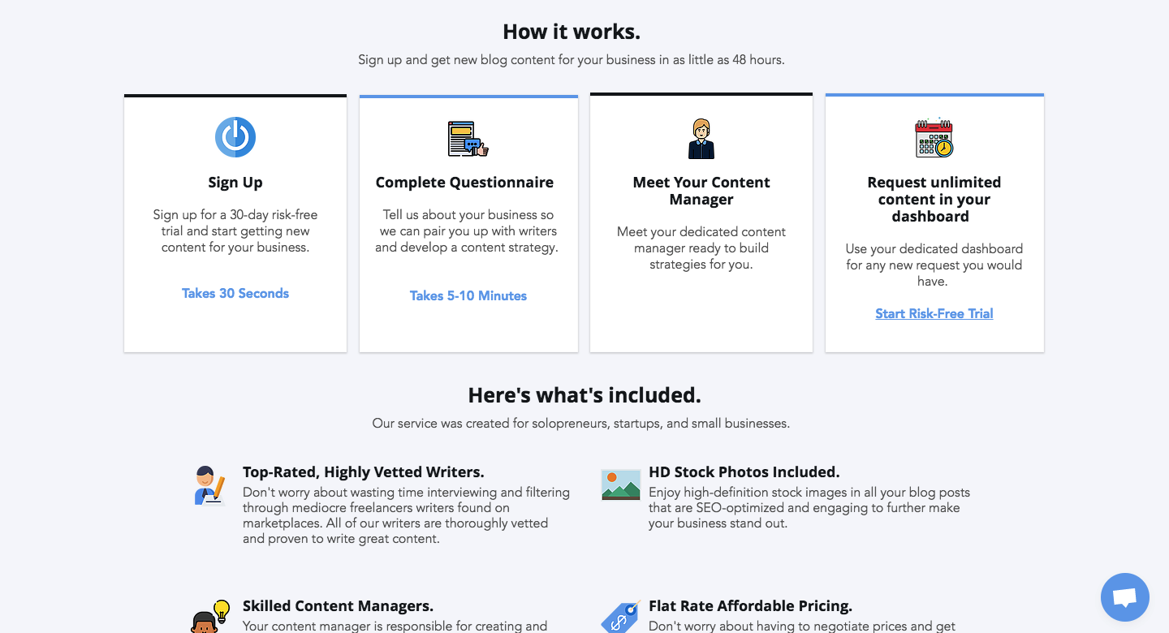Click the writer with pencil icon
Screen dimensions: 1169x633
[209, 485]
